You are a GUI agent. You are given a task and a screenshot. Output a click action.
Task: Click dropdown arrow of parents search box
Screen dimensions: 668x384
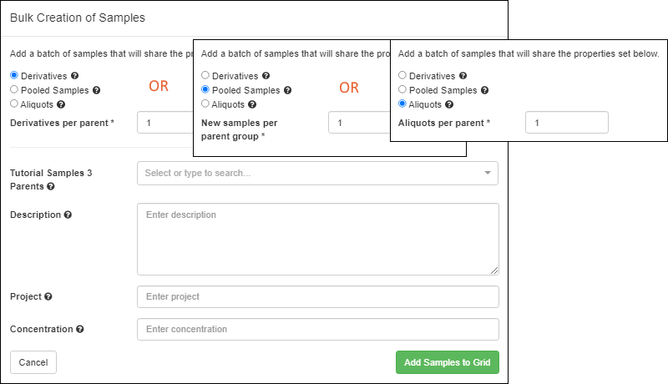[x=488, y=173]
